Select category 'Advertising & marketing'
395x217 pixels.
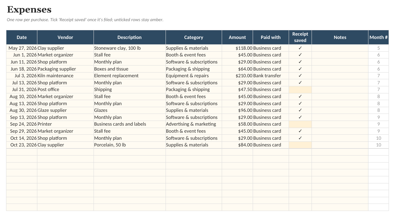[194, 124]
